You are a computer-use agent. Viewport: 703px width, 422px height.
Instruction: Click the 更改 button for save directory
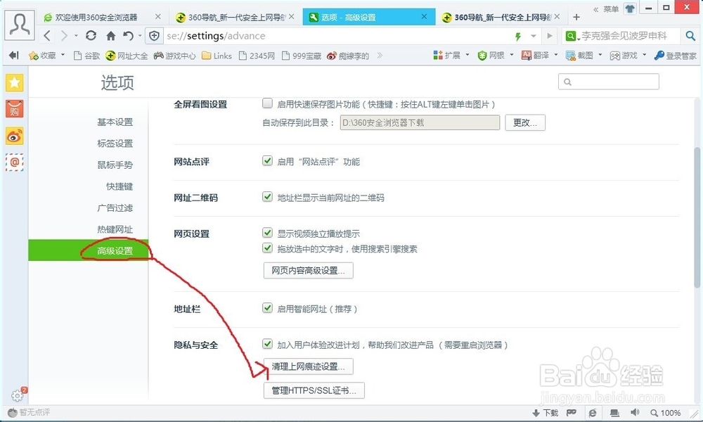(524, 122)
